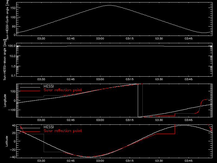Click the Sun-HESSI-Earth angle axis title
Screen dimensions: 217x163
tap(7, 19)
